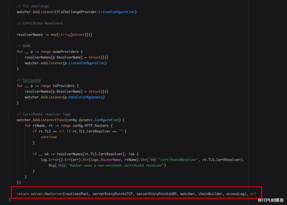
Task: Click the 'key:' parameter hint
Action: tap(153, 160)
